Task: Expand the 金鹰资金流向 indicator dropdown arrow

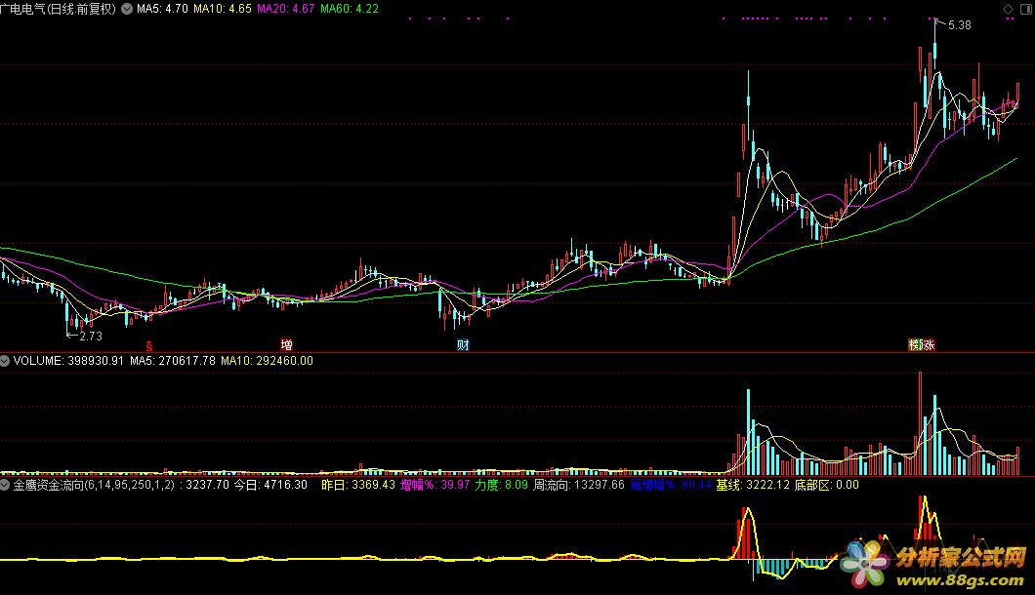Action: [x=5, y=485]
